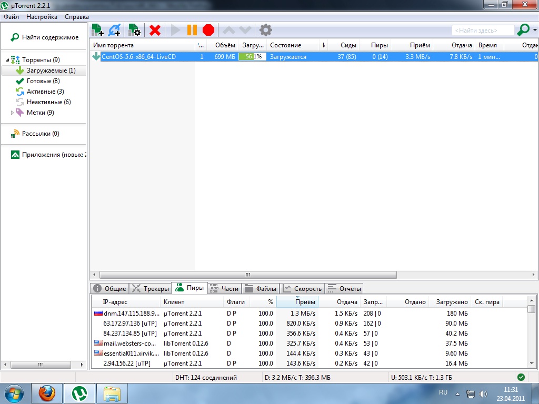Switch to the Части tab
The height and width of the screenshot is (404, 539).
tap(224, 289)
